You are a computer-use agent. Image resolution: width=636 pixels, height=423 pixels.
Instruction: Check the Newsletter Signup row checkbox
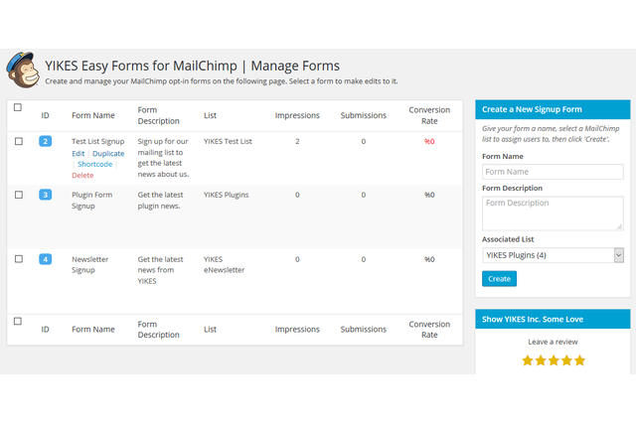[x=18, y=259]
